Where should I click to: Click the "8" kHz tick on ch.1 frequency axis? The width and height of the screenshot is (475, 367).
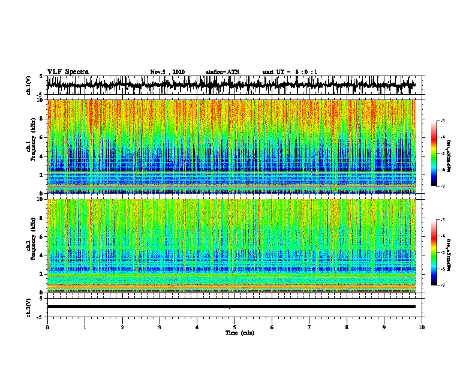coord(41,119)
